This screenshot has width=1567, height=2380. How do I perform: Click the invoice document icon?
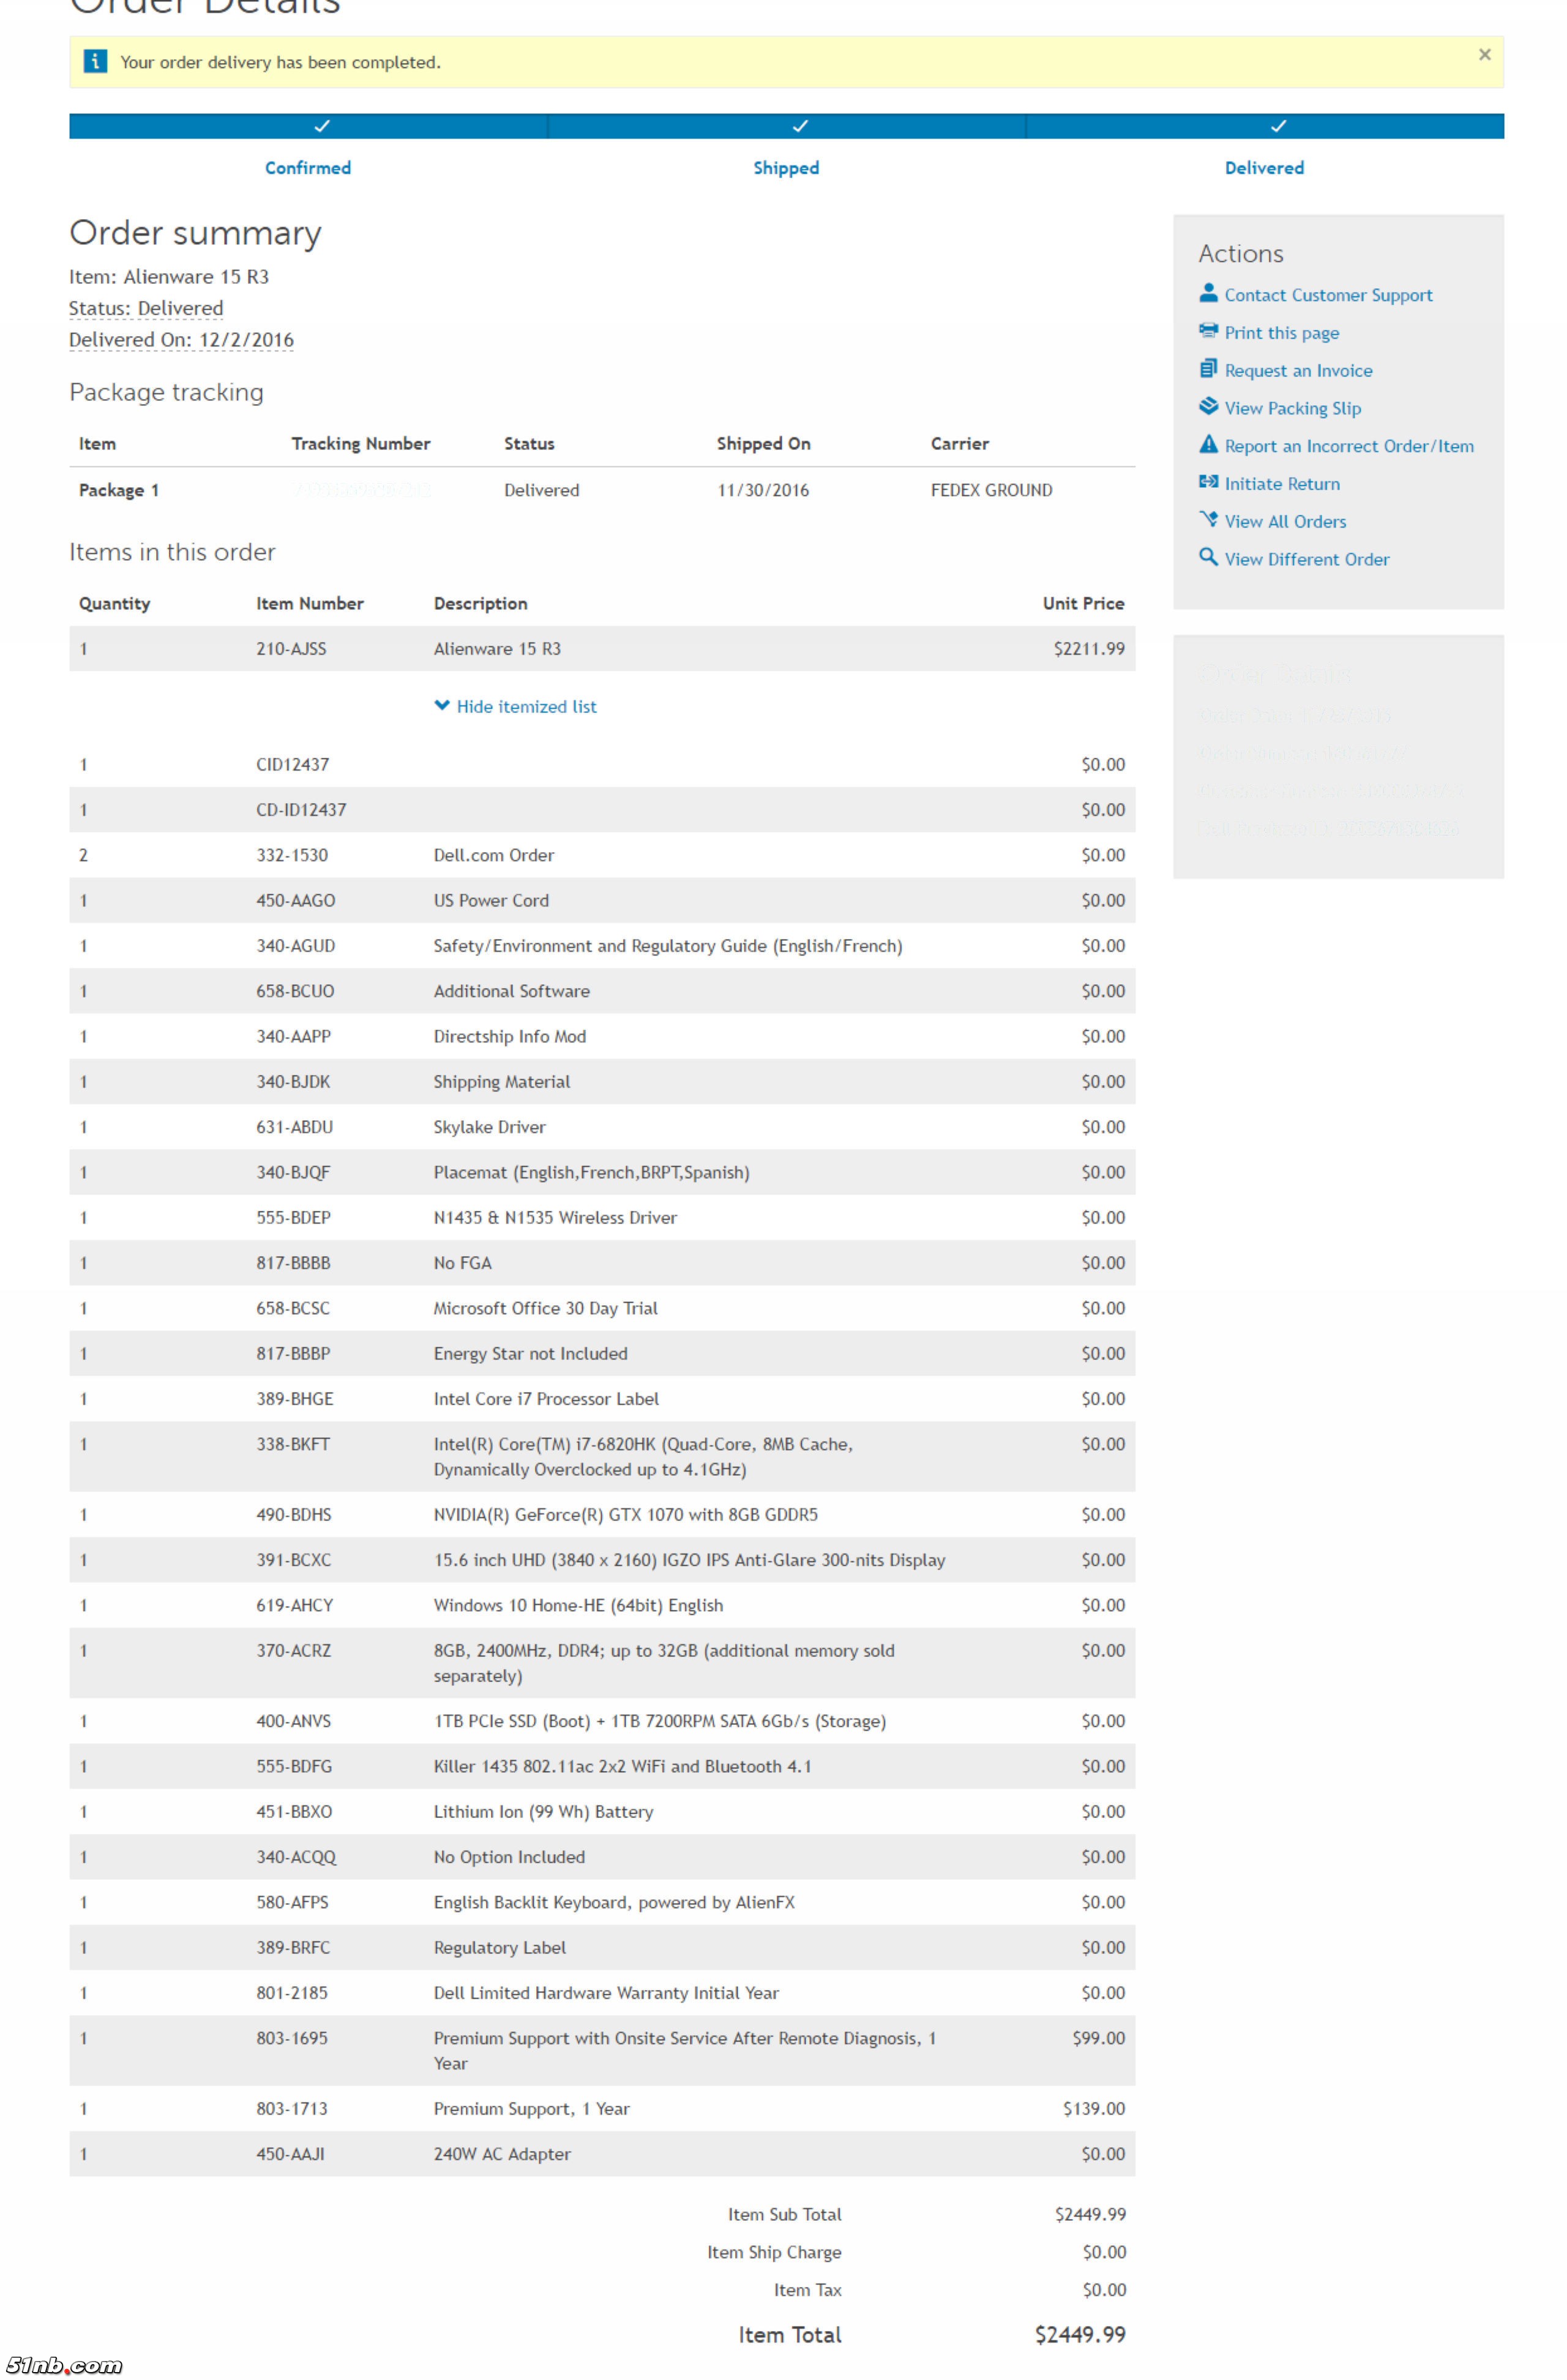pos(1208,369)
